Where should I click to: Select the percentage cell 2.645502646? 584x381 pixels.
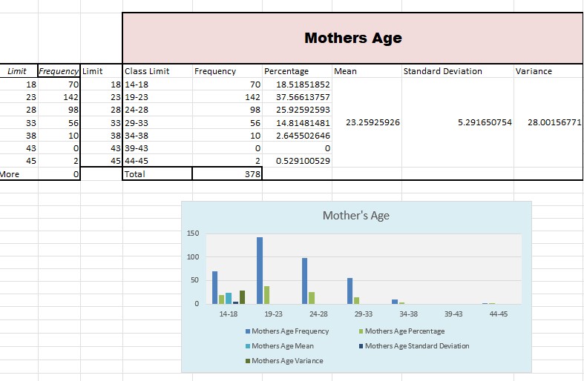pos(297,136)
